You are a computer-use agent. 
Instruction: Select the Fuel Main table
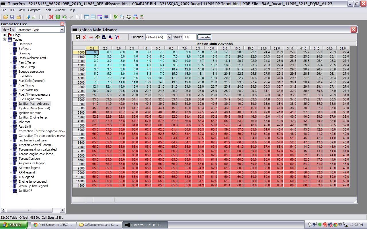pyautogui.click(x=25, y=76)
